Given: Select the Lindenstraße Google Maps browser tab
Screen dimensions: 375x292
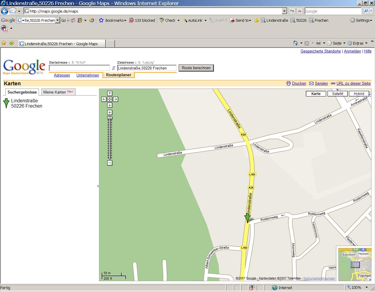Looking at the screenshot, I should pyautogui.click(x=62, y=44).
